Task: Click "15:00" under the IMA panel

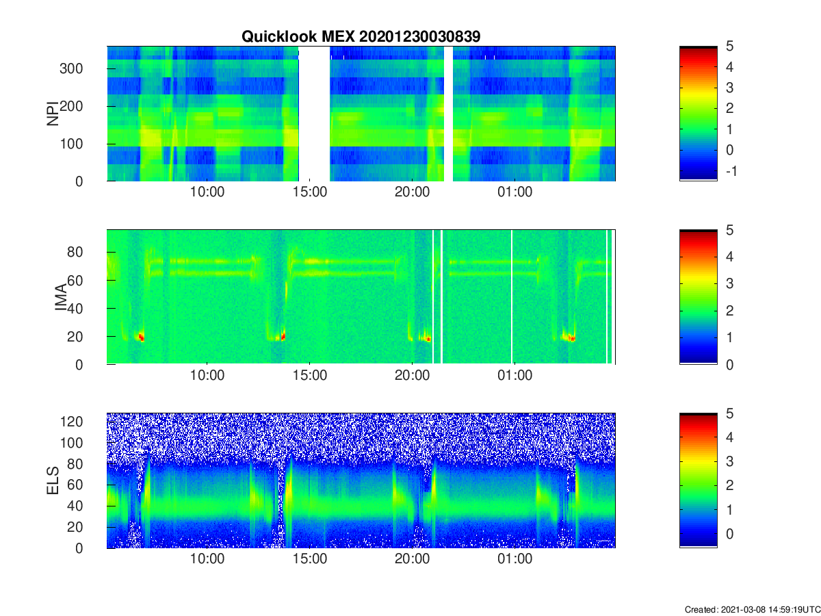Action: (x=310, y=377)
